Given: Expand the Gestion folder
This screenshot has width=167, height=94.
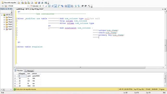Looking at the screenshot, I should (4, 27).
